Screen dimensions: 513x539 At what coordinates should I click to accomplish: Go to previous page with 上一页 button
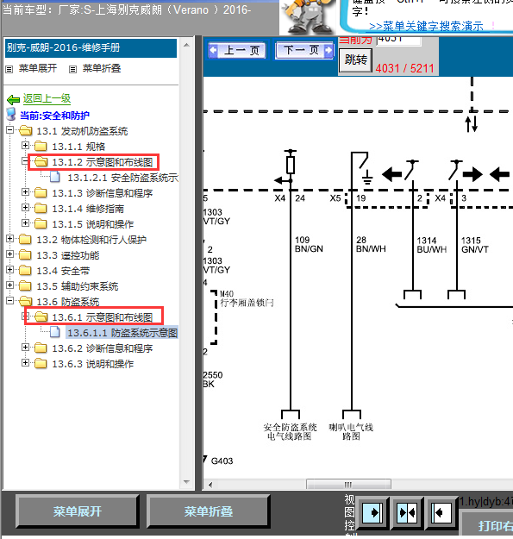[x=237, y=51]
